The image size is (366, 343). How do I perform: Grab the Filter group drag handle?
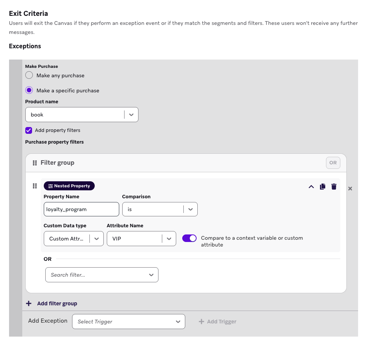point(35,163)
